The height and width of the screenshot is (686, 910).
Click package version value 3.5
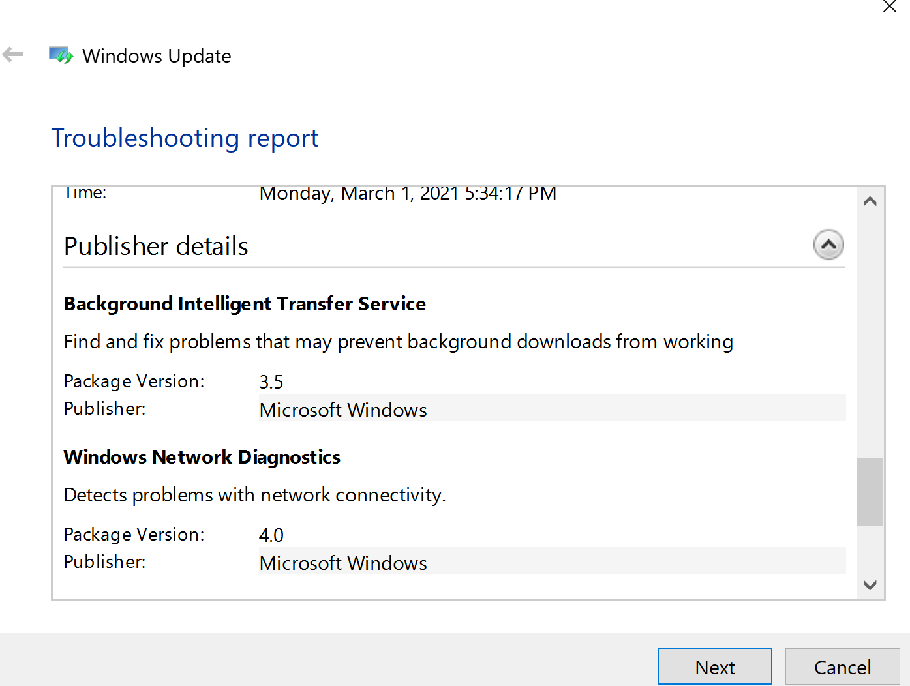pyautogui.click(x=271, y=382)
